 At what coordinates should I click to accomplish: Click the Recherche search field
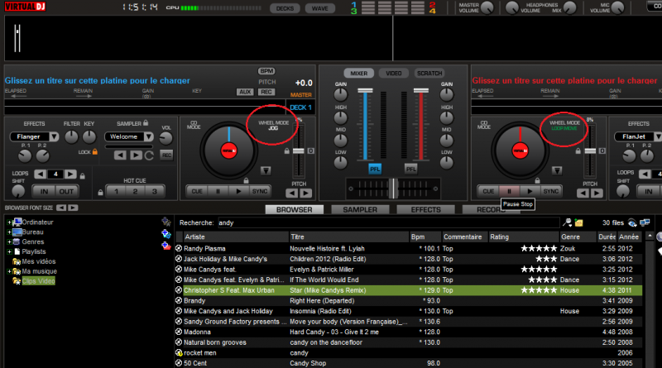(387, 222)
